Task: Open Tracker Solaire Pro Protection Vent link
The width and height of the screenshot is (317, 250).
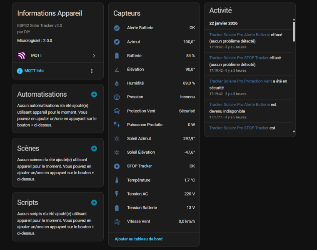Action: [240, 81]
